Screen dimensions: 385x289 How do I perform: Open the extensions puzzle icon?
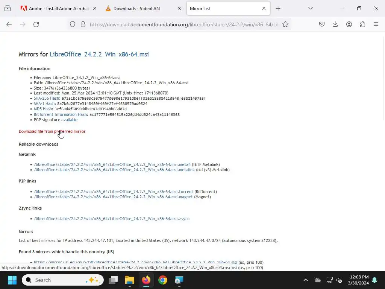click(x=362, y=24)
